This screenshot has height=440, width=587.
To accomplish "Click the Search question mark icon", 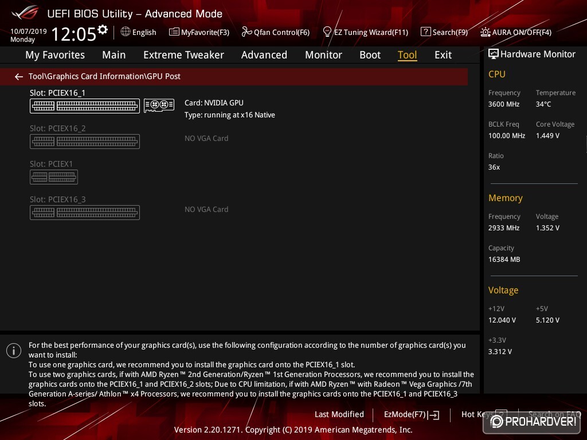I will pos(425,32).
